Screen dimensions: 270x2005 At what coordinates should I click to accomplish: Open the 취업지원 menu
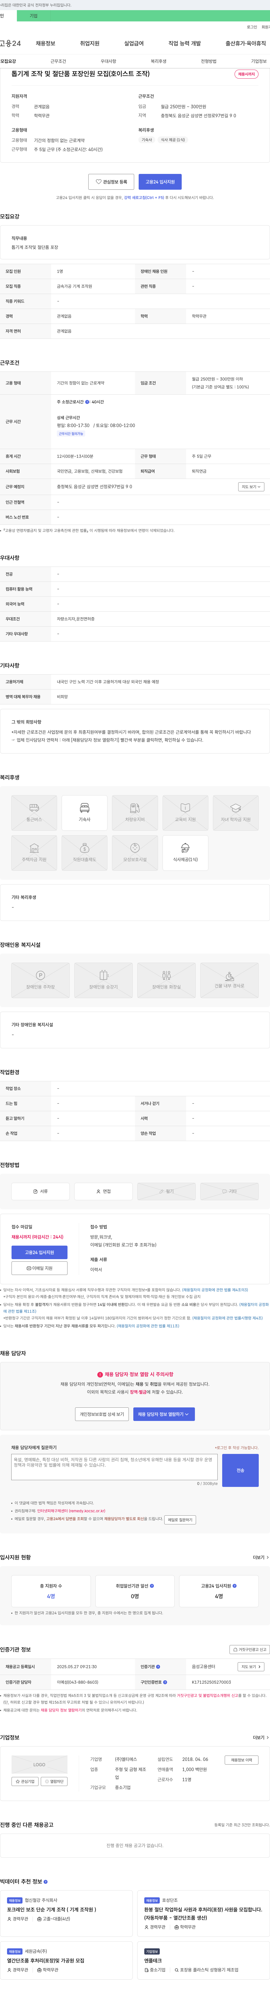[x=90, y=44]
